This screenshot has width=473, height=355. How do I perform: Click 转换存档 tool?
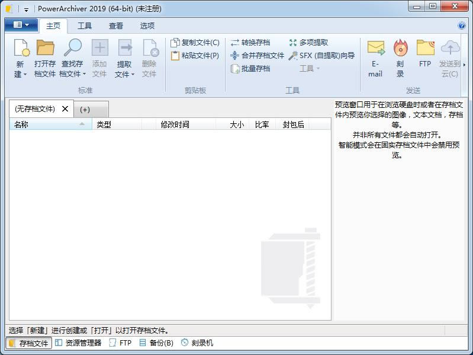point(250,43)
